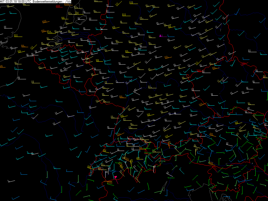Screen dimensions: 268x201
Task: Click the Bodenwettermeldungen title label
Action: (48, 2)
